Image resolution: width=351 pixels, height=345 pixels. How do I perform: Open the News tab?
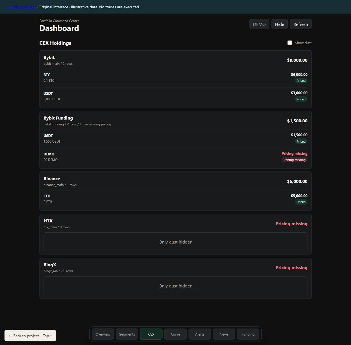pos(224,334)
